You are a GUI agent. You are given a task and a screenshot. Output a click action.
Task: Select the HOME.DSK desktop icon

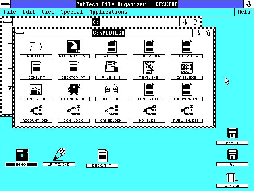[149, 110]
